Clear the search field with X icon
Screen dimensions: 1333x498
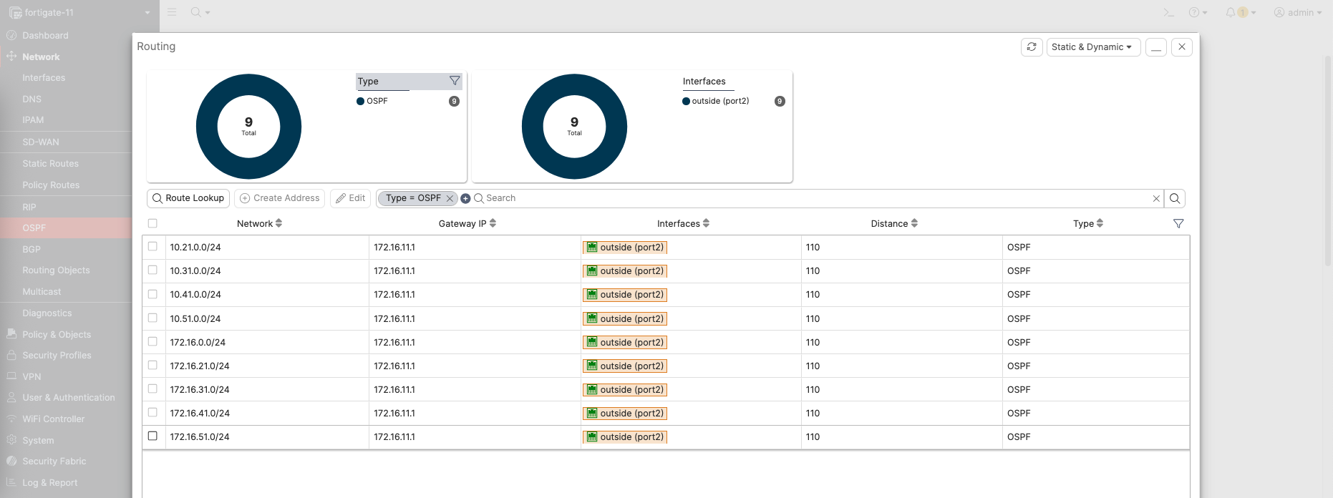coord(1155,199)
